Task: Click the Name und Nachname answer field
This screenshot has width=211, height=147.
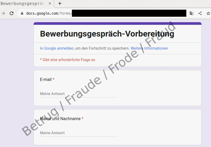Action: pyautogui.click(x=79, y=133)
